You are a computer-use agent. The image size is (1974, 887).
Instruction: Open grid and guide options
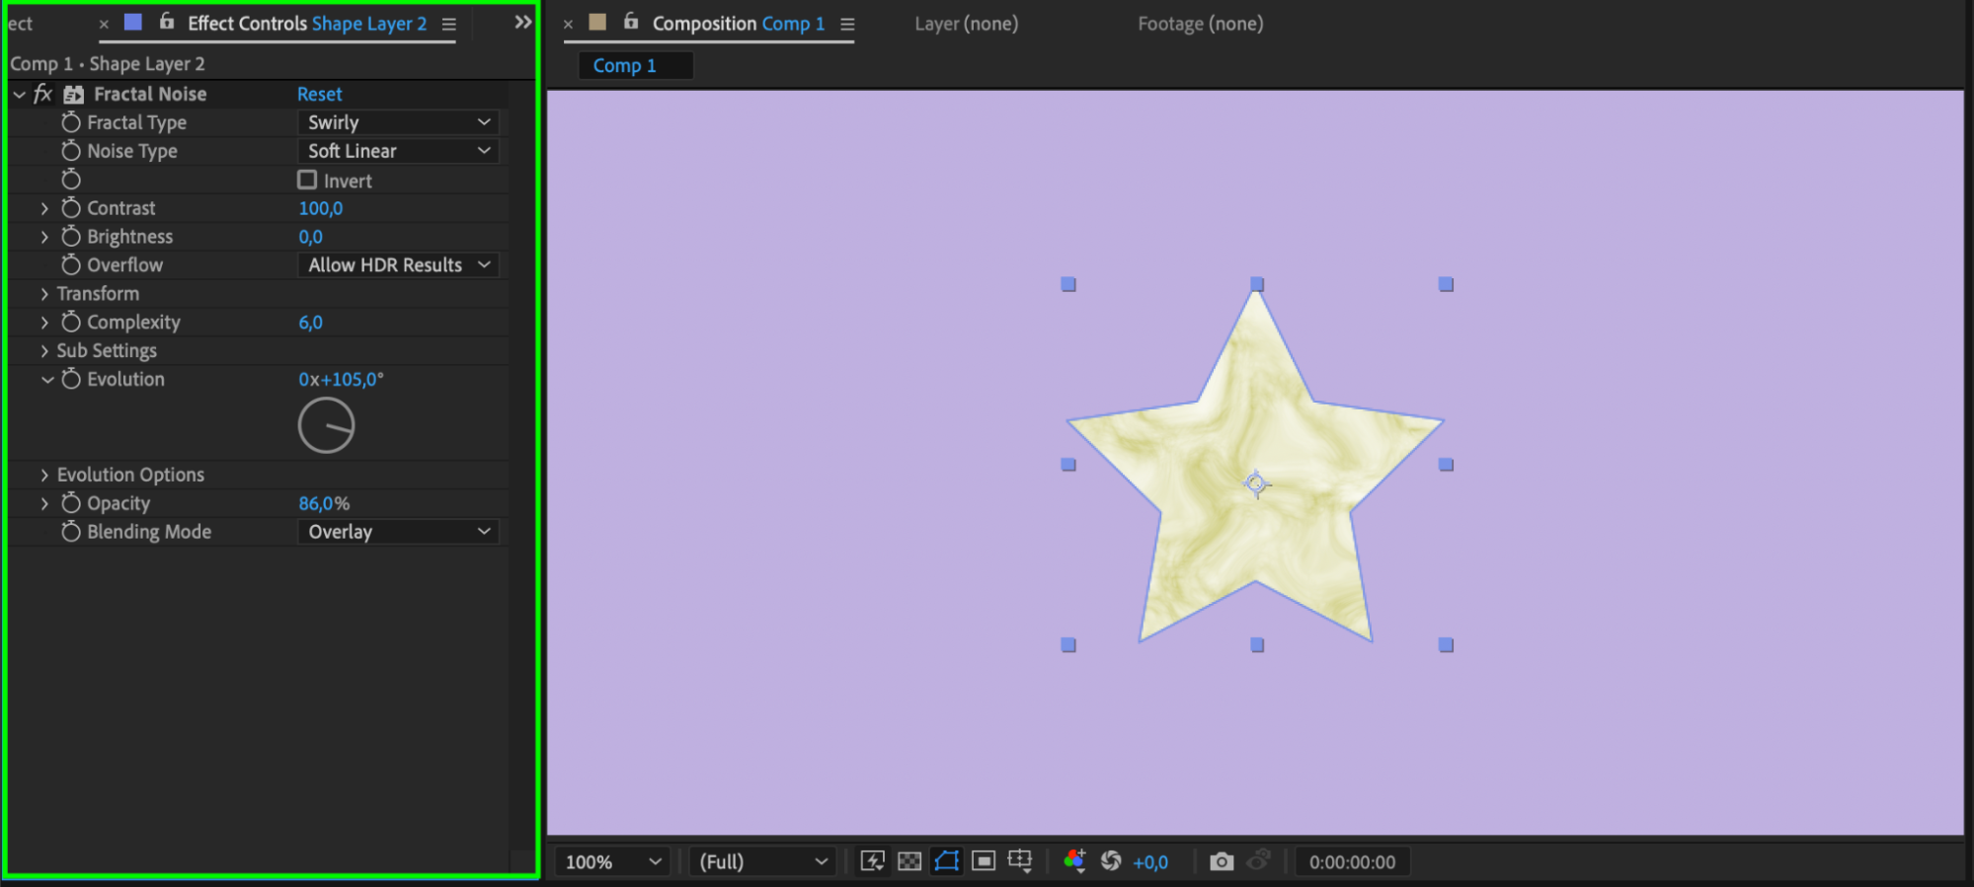click(1020, 861)
